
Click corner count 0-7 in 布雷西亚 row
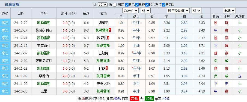point(86,45)
